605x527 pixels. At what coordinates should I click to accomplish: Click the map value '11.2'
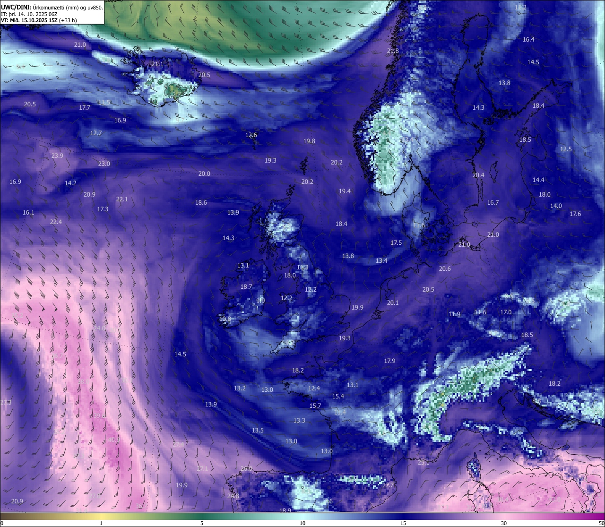pos(520,8)
